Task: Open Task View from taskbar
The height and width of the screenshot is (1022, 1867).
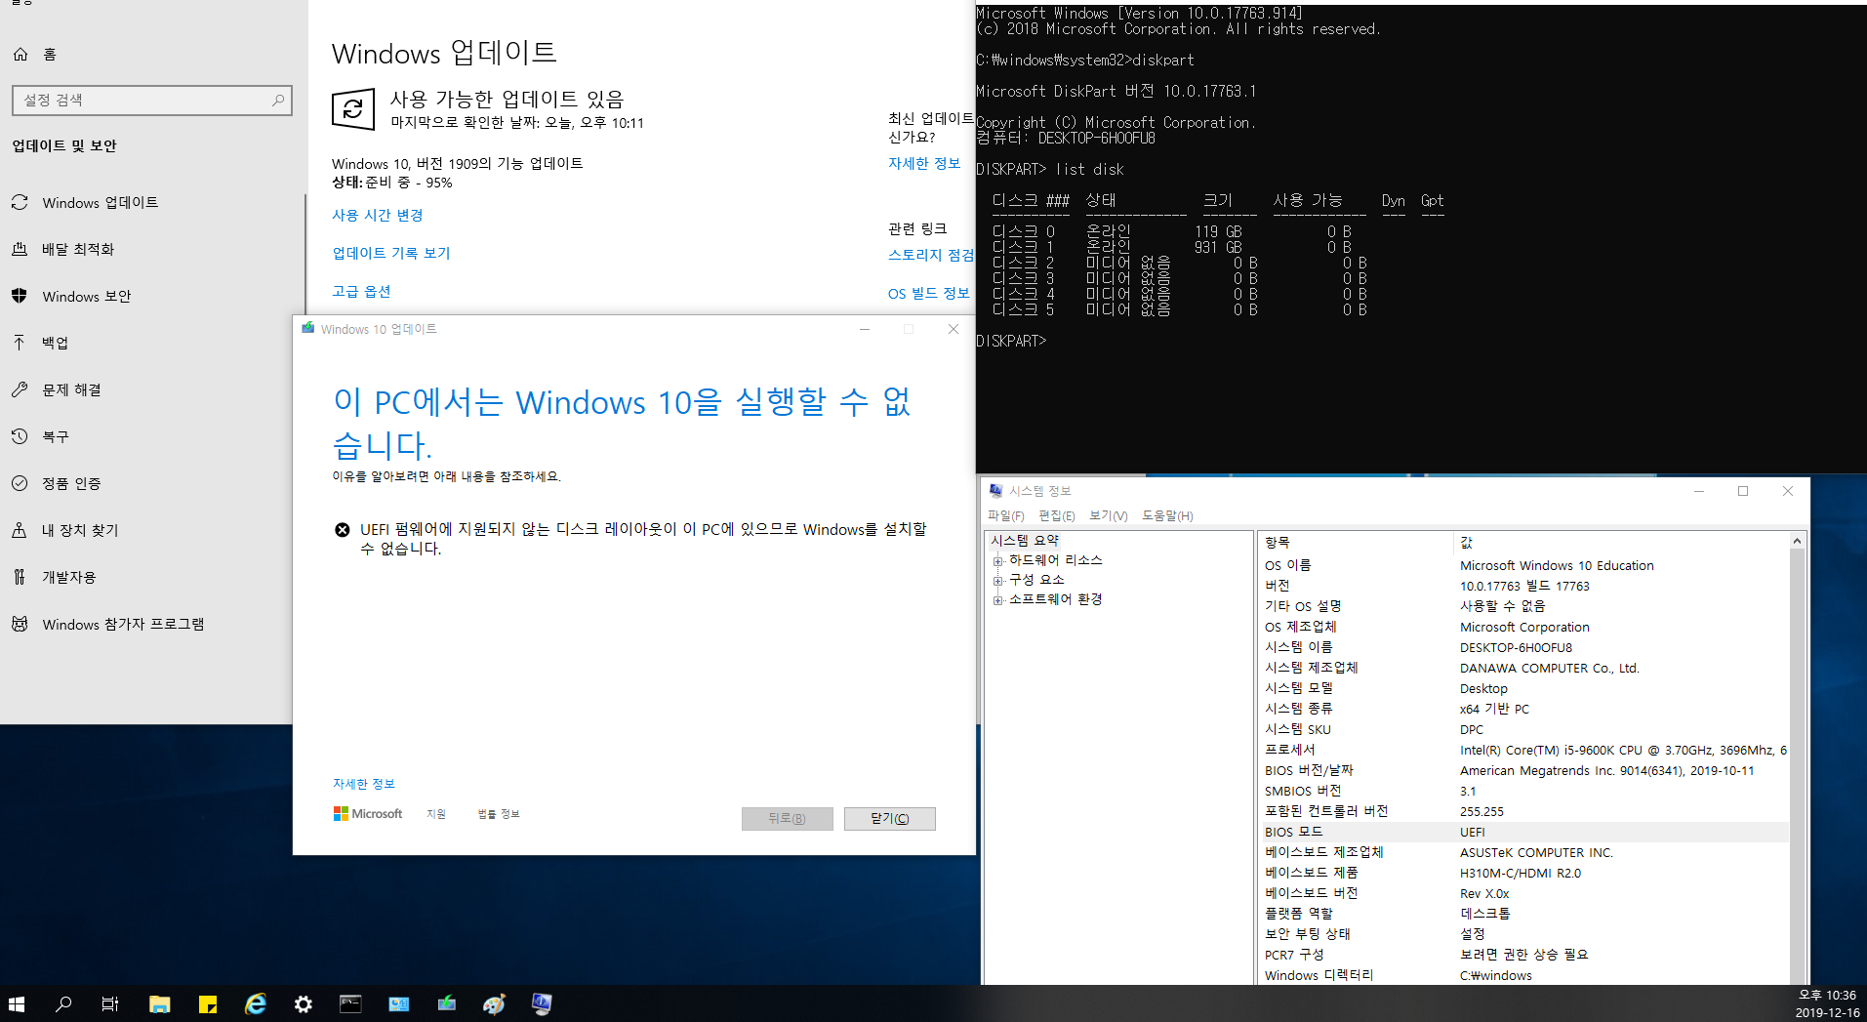Action: pos(110,1003)
